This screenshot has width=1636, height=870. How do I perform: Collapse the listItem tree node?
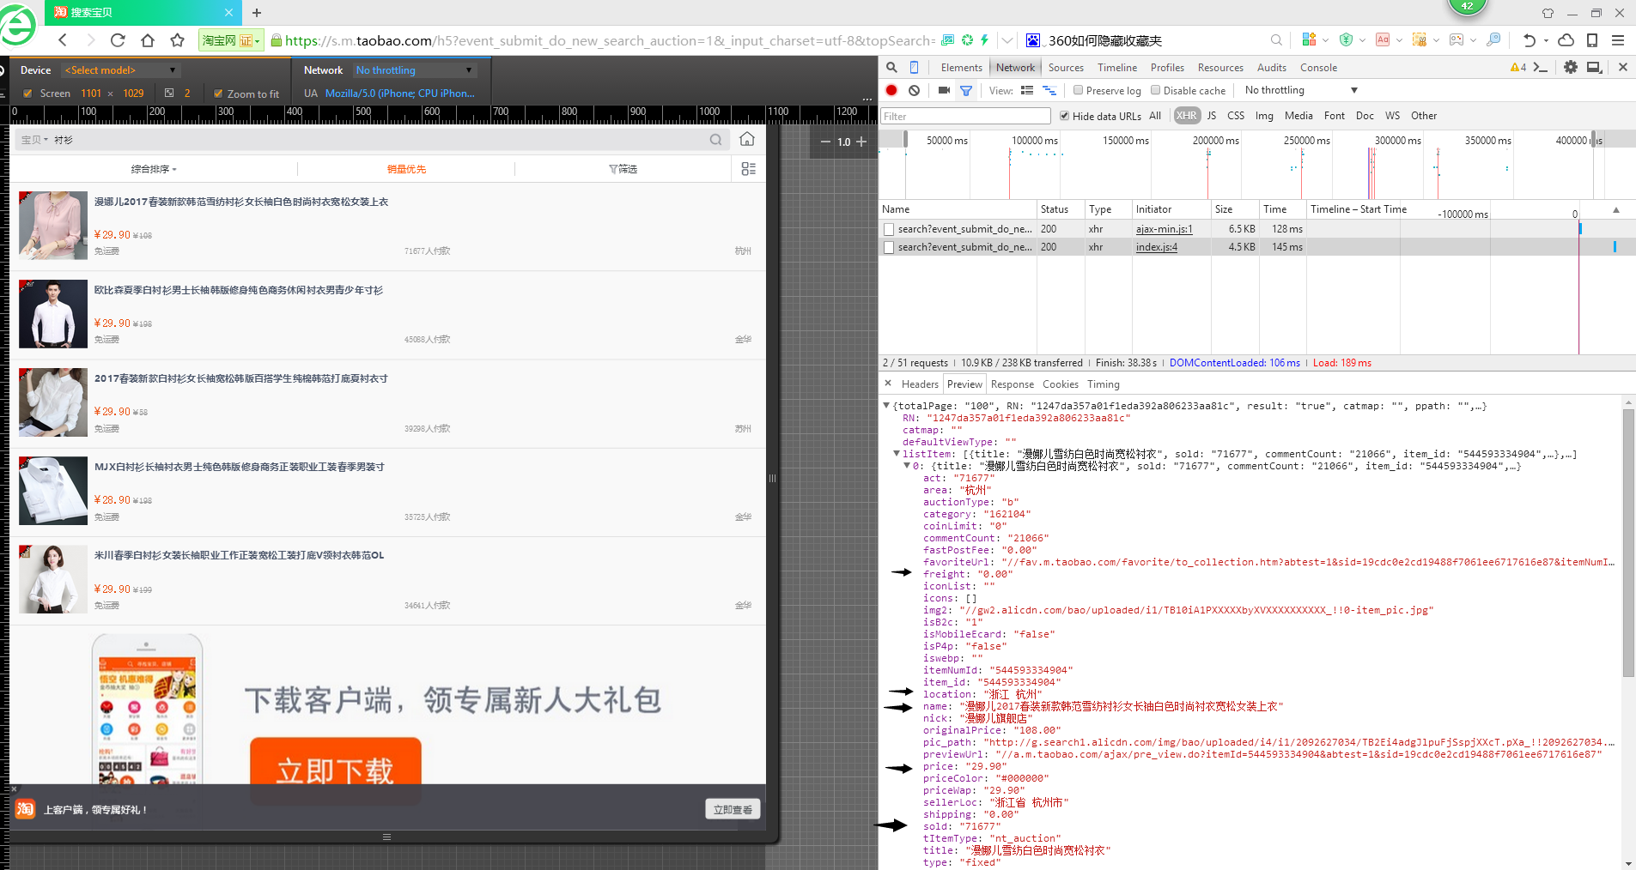coord(896,454)
